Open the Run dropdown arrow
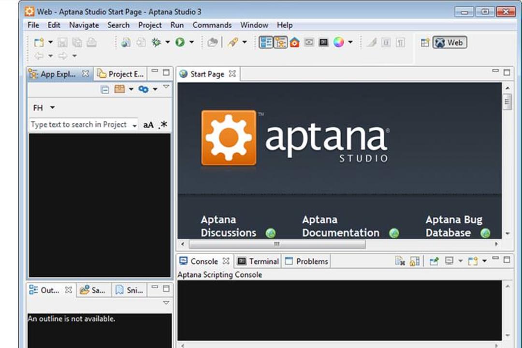Screen dimensions: 522x348 click(x=191, y=43)
